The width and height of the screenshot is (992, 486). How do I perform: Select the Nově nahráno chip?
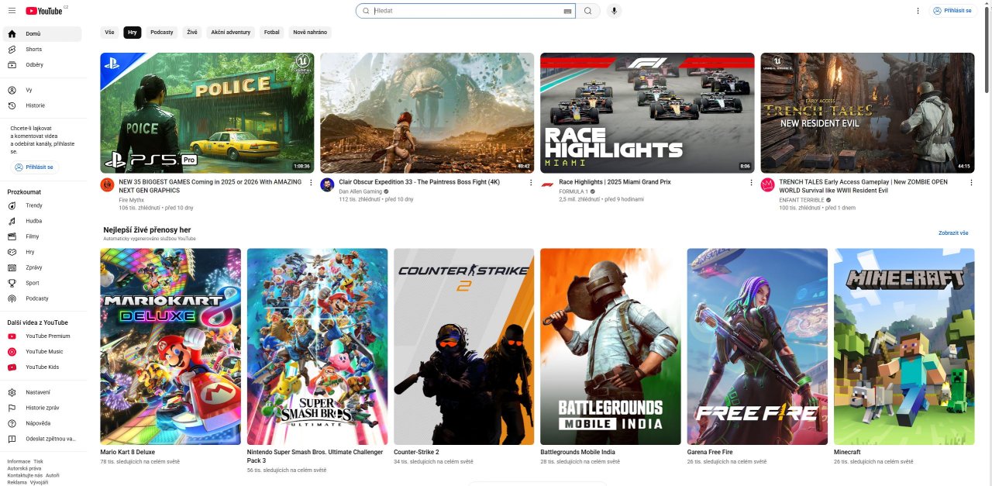310,33
